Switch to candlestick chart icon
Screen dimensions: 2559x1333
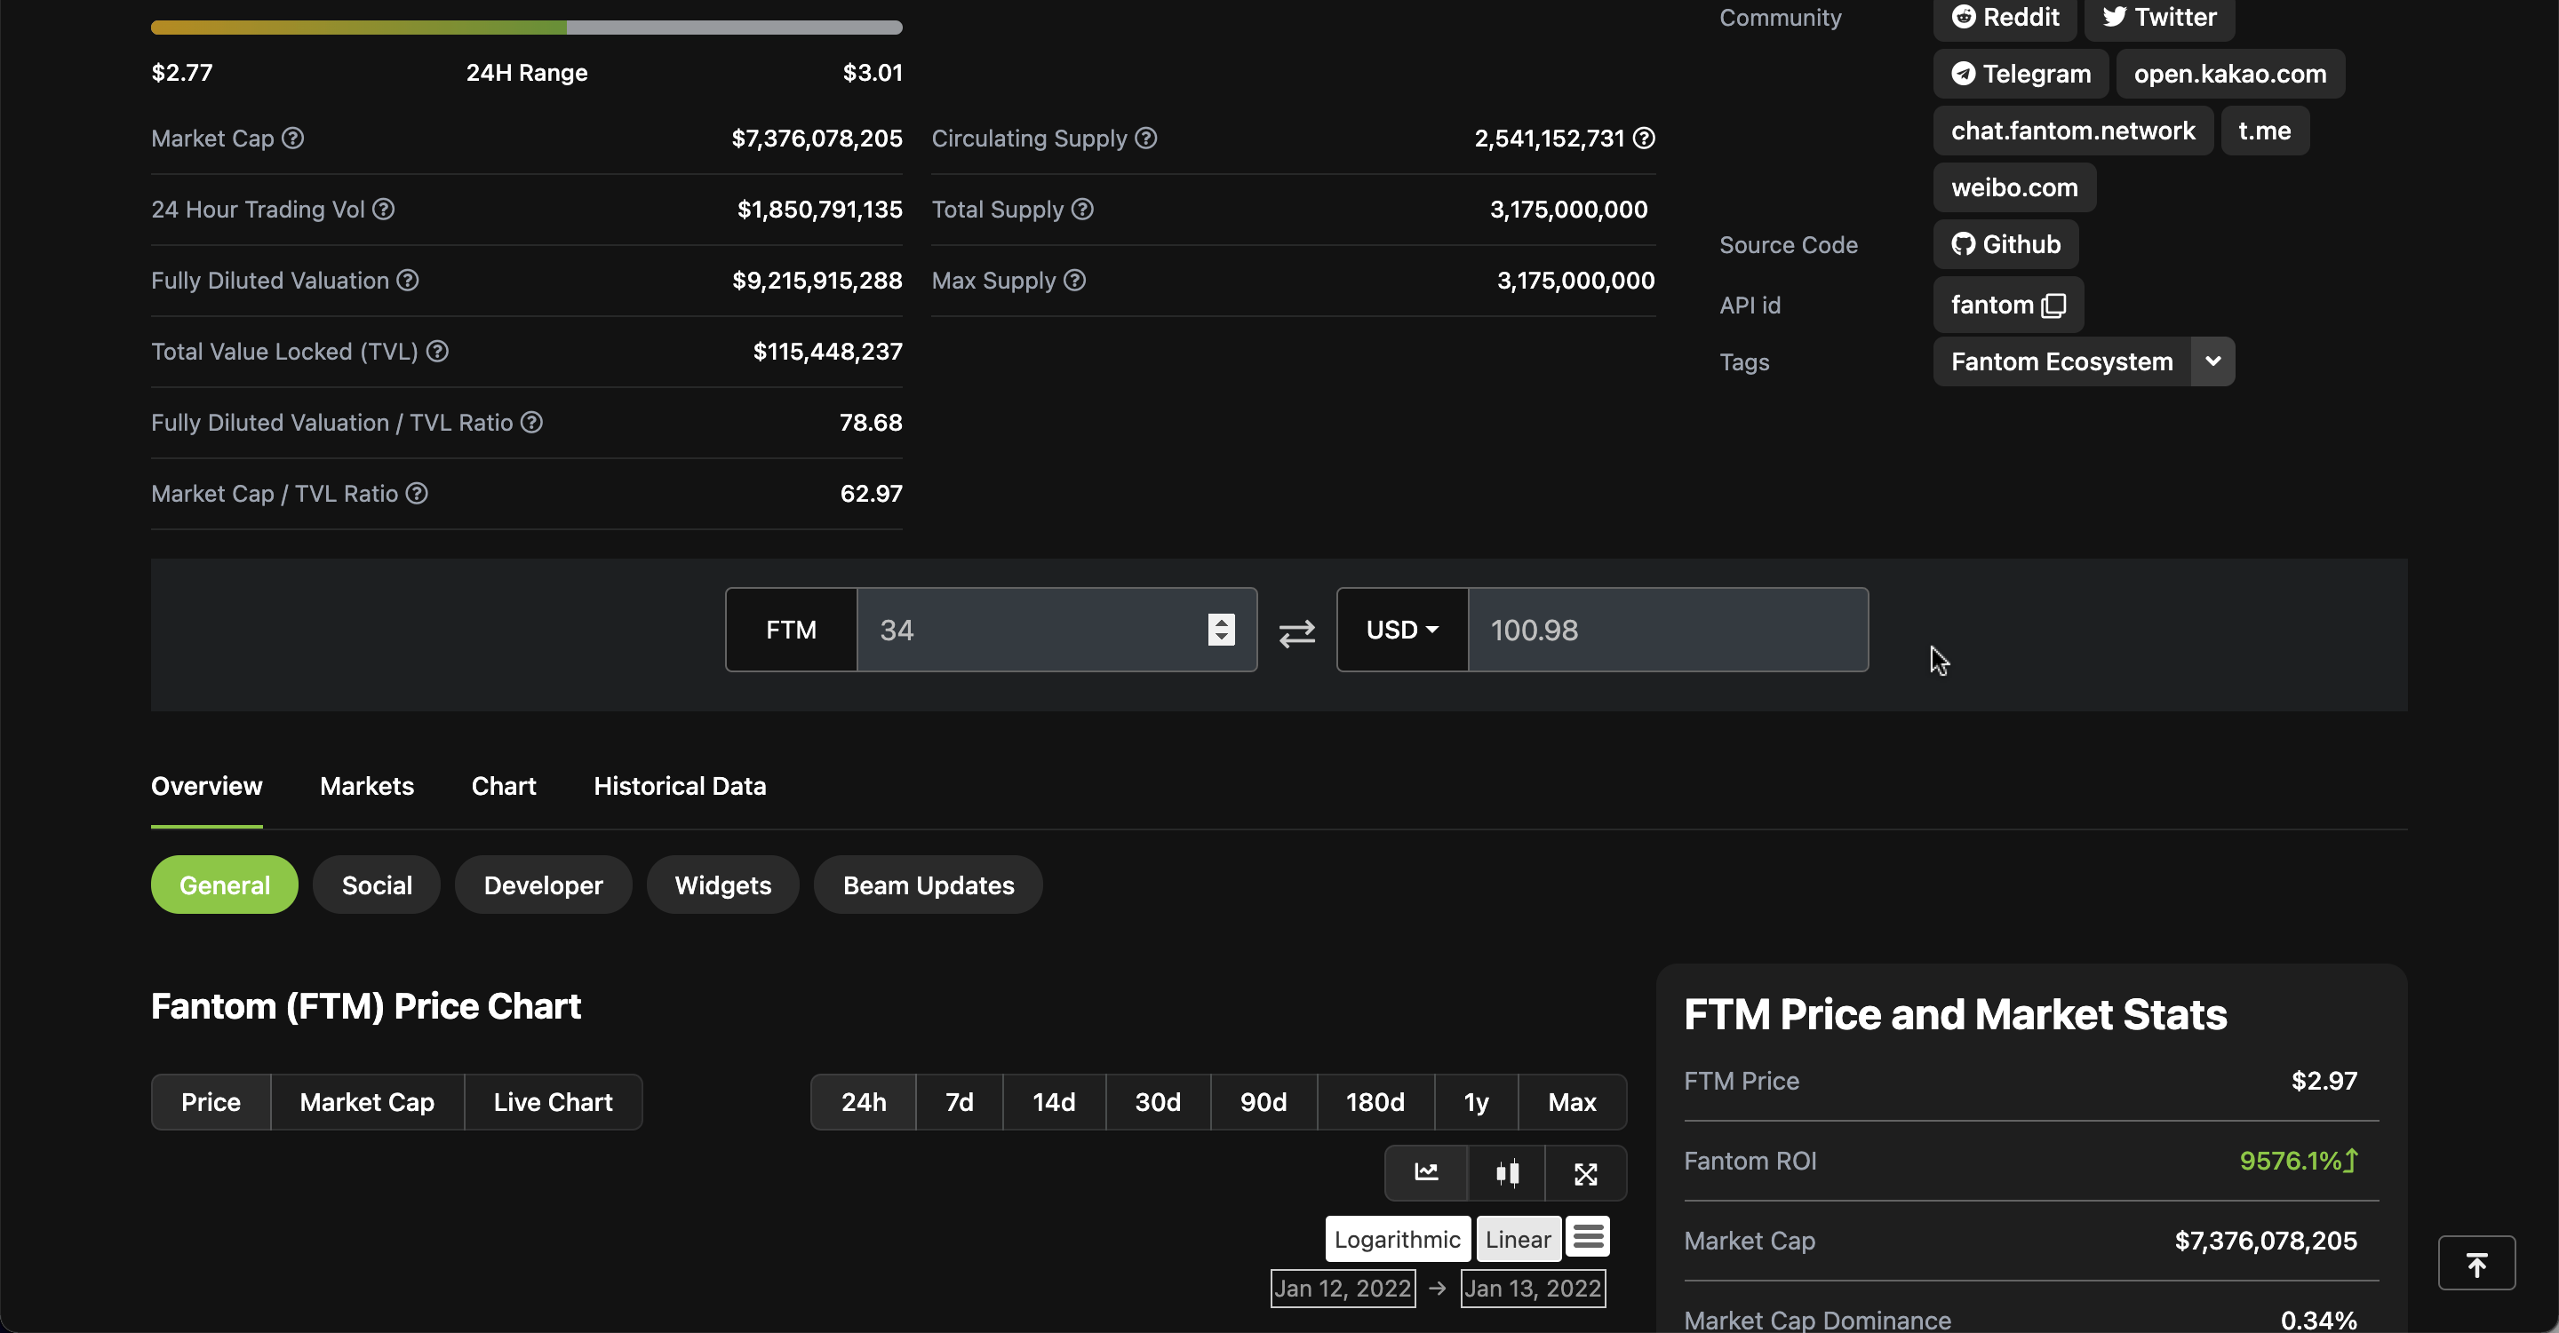1507,1173
